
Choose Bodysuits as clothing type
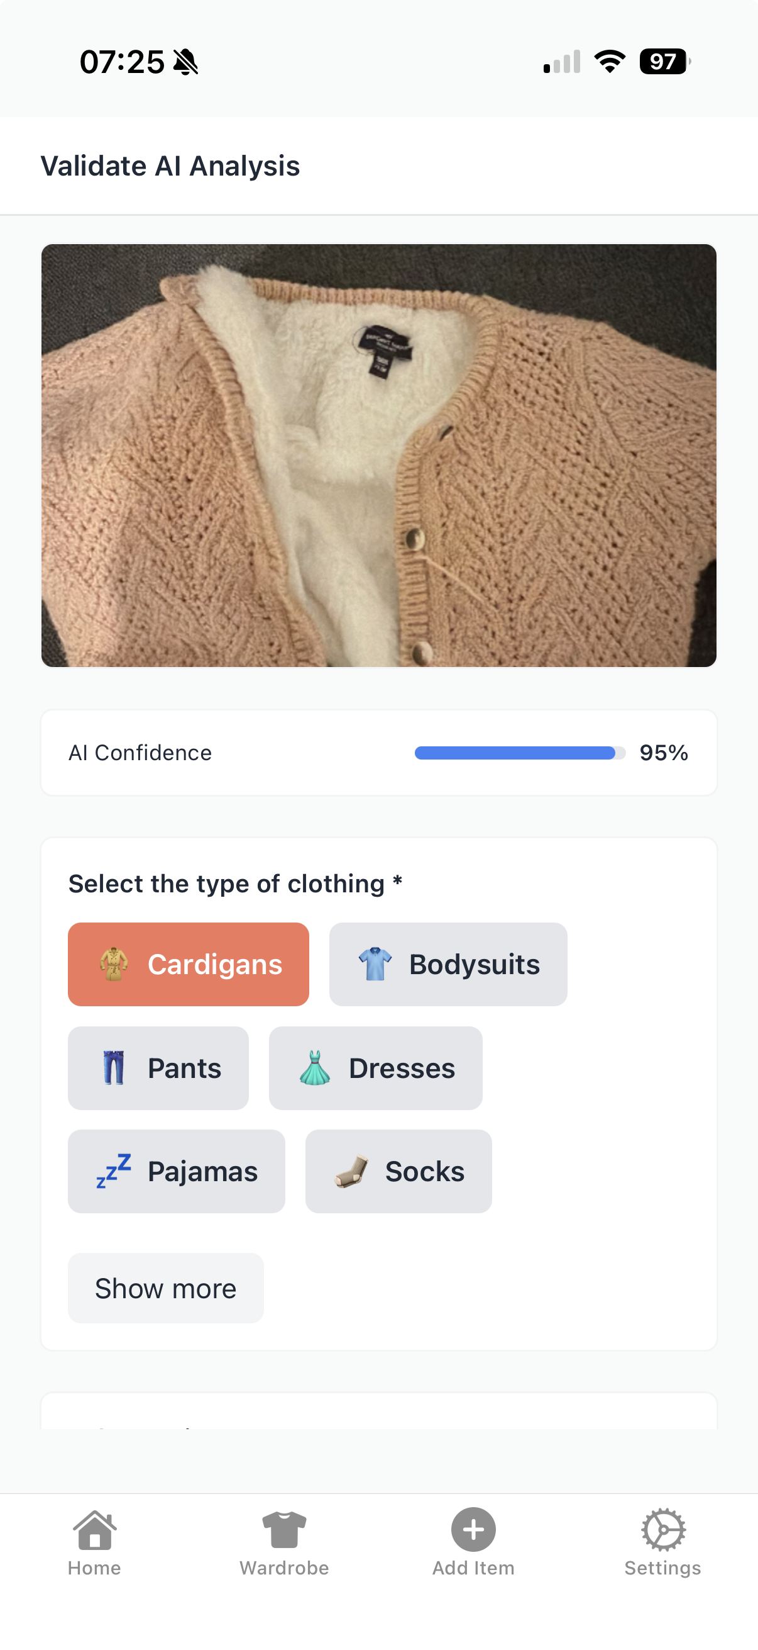click(448, 964)
